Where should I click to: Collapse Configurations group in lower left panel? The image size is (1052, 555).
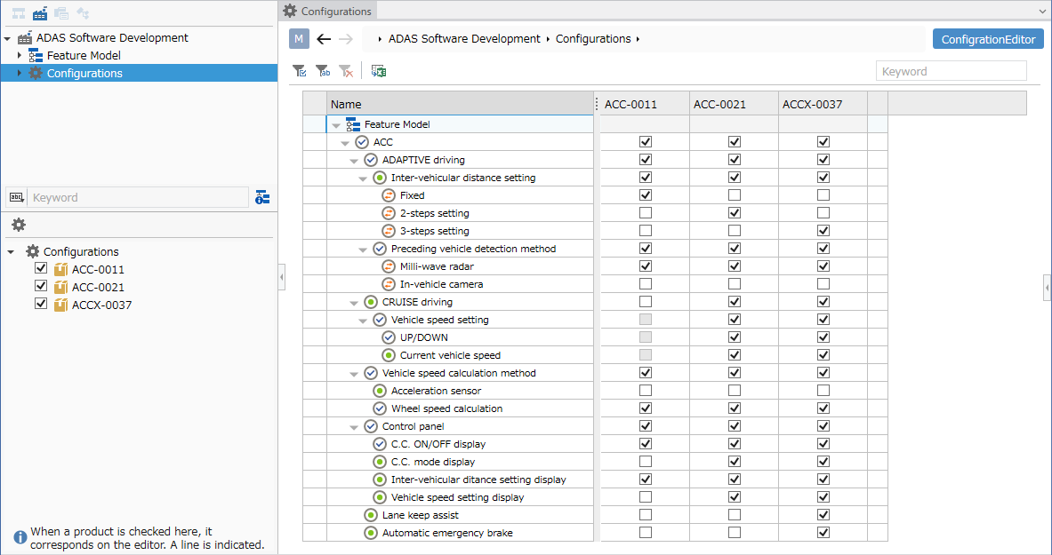point(11,252)
